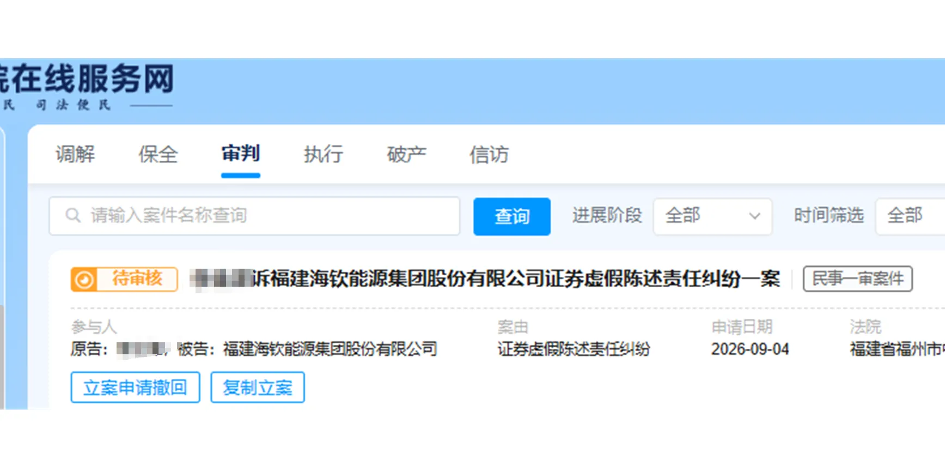Image resolution: width=945 pixels, height=472 pixels.
Task: Go to the 执行 tab
Action: point(324,154)
